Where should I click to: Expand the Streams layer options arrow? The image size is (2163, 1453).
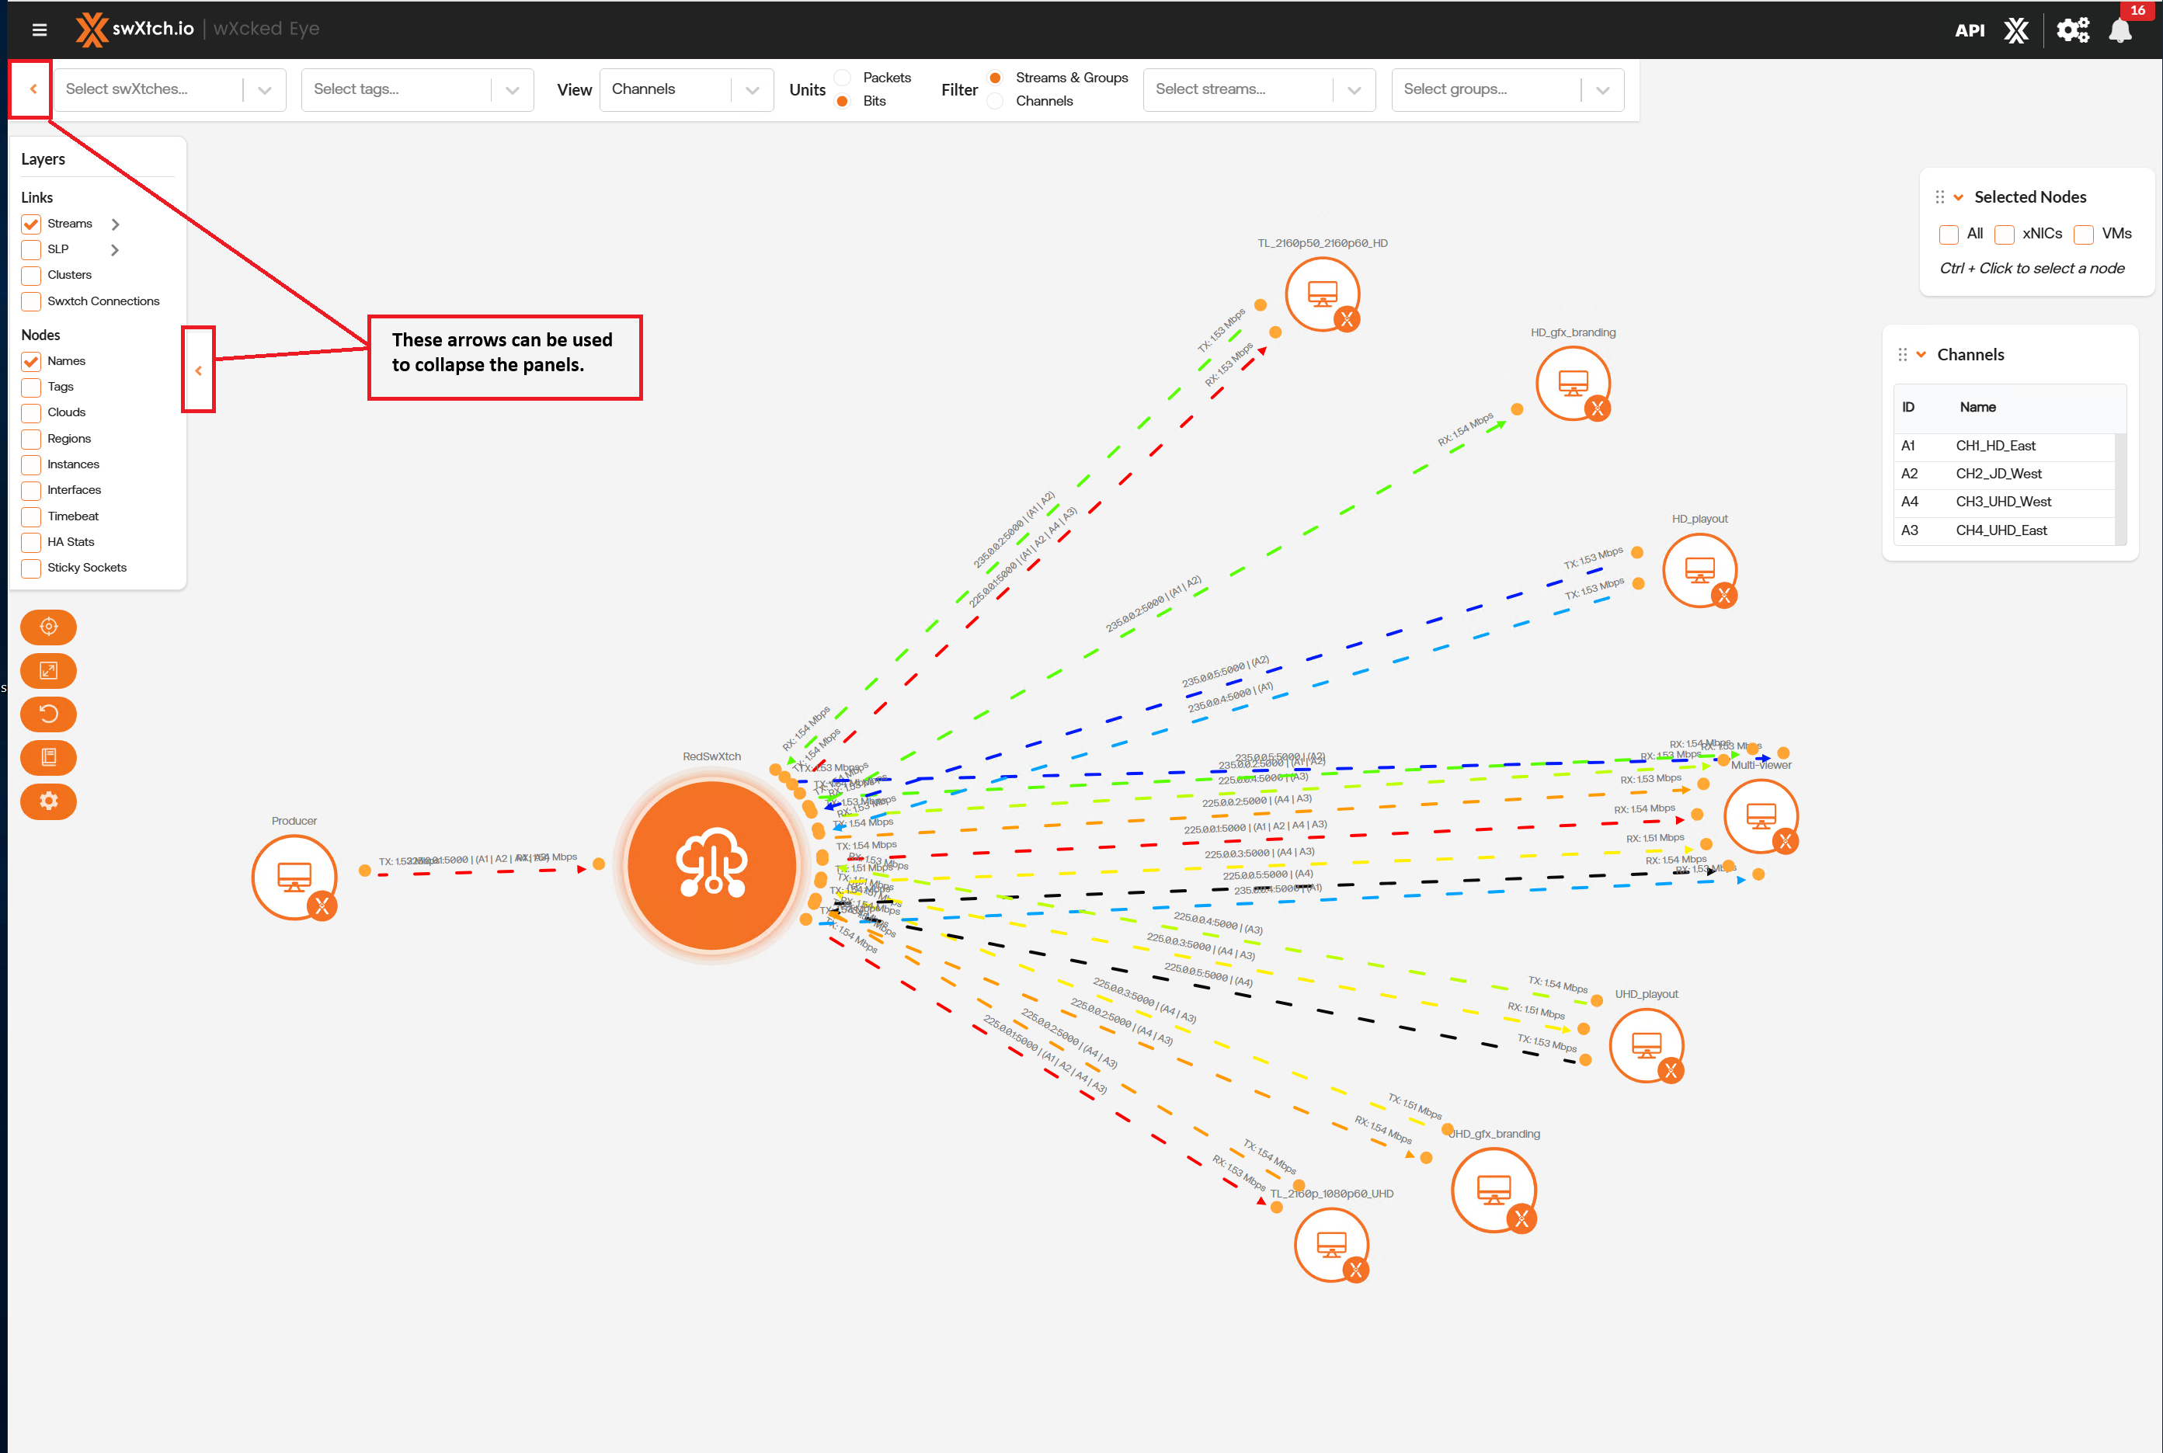115,224
